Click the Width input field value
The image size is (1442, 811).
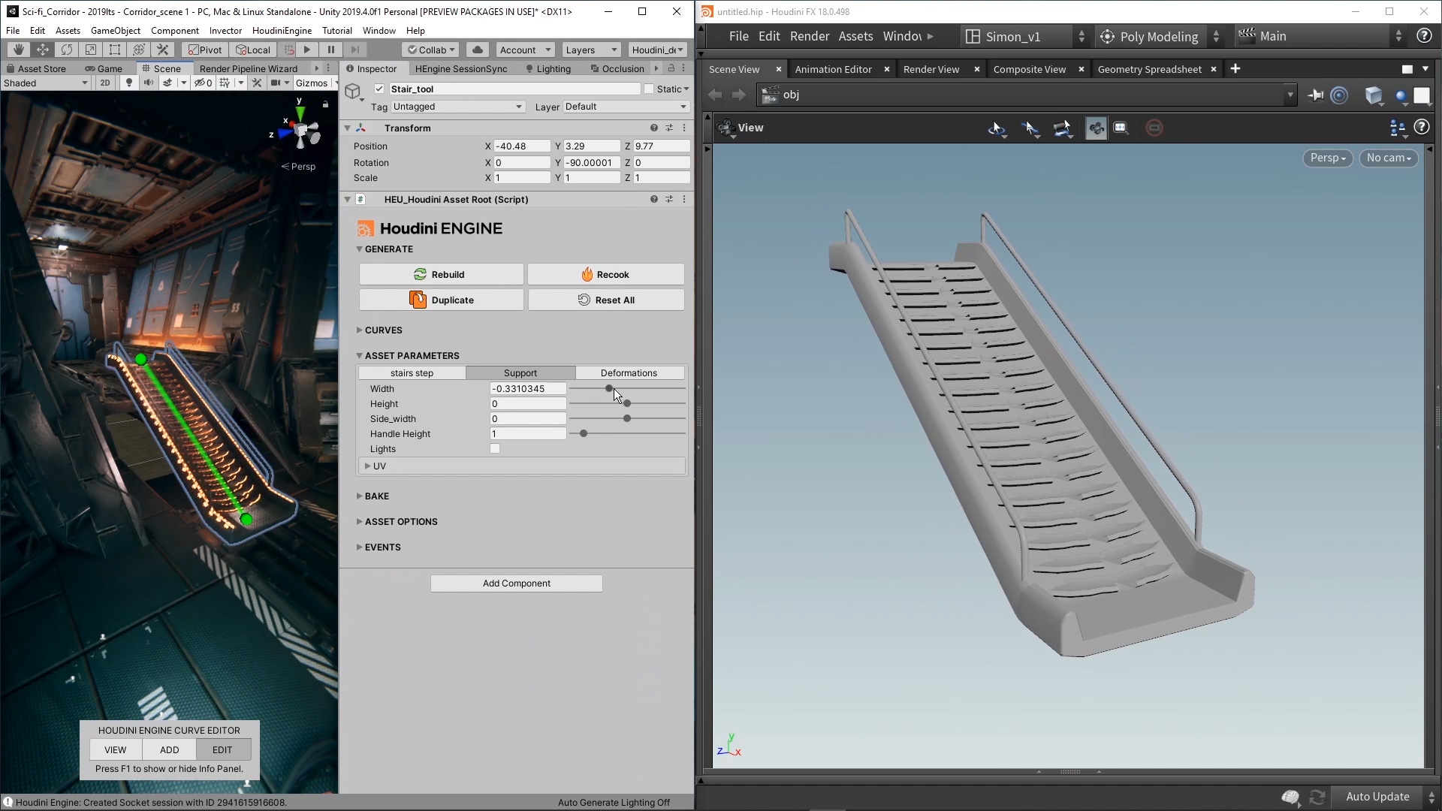pyautogui.click(x=528, y=388)
